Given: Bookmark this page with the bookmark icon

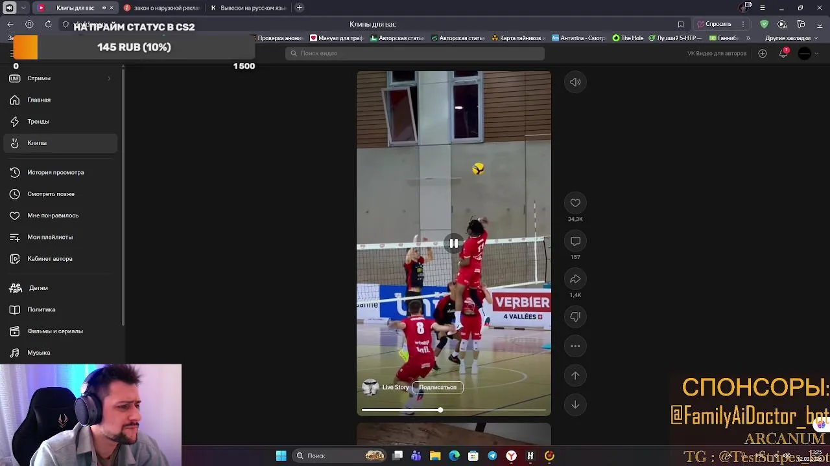Looking at the screenshot, I should tap(681, 24).
